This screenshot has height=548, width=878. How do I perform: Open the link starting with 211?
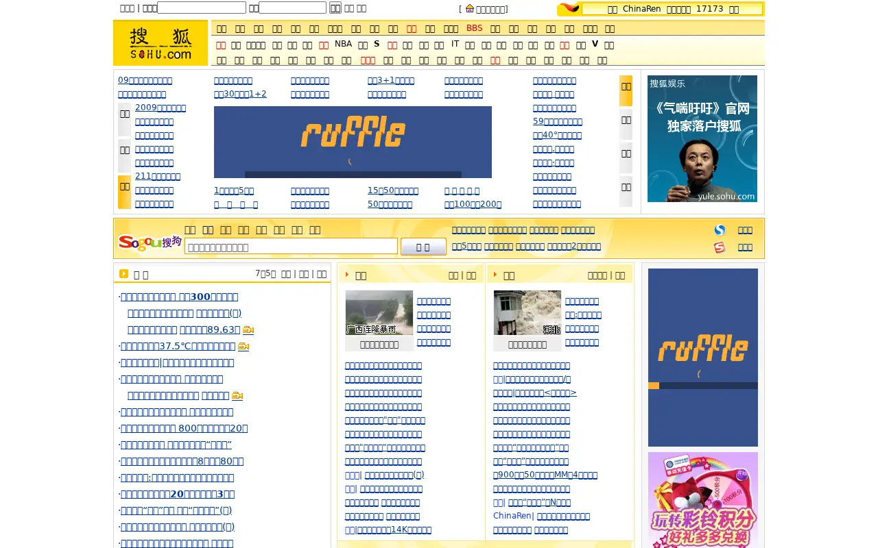click(x=158, y=176)
